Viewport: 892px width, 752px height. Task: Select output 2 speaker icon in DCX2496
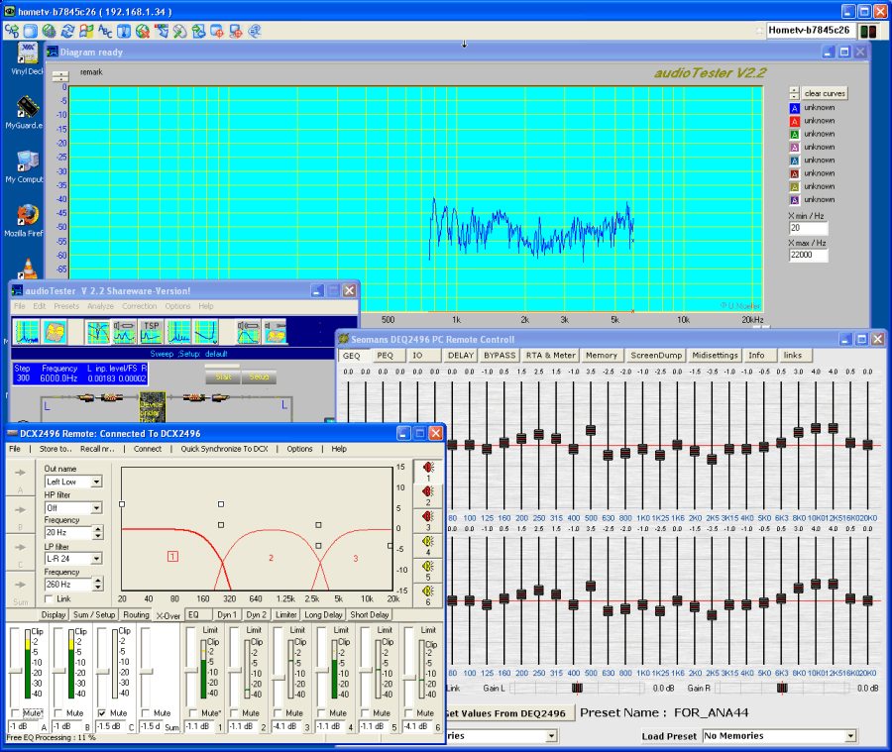pyautogui.click(x=428, y=495)
